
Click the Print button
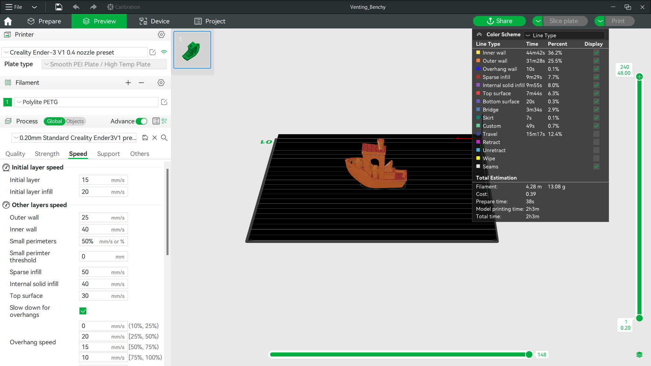coord(620,21)
